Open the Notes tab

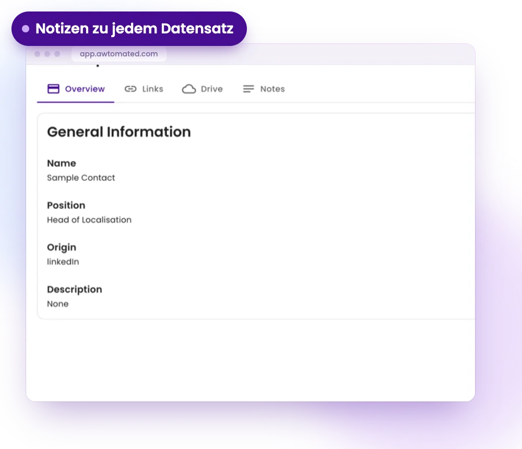point(264,89)
